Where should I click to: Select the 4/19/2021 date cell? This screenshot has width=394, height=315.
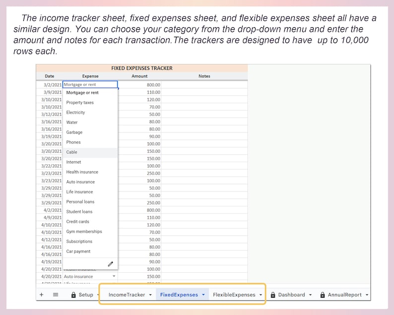[x=50, y=262]
